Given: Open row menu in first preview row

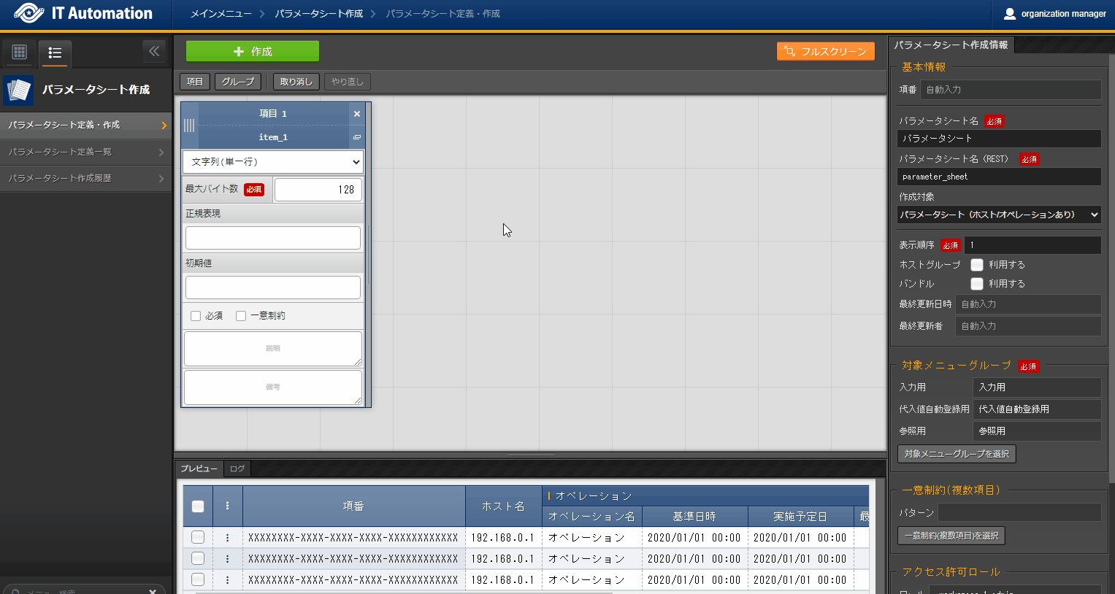Looking at the screenshot, I should pyautogui.click(x=227, y=538).
